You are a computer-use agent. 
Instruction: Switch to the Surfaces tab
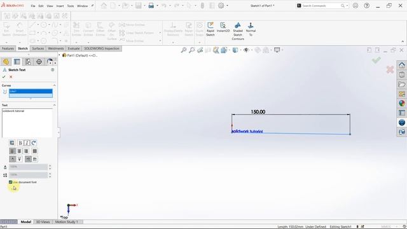tap(38, 48)
